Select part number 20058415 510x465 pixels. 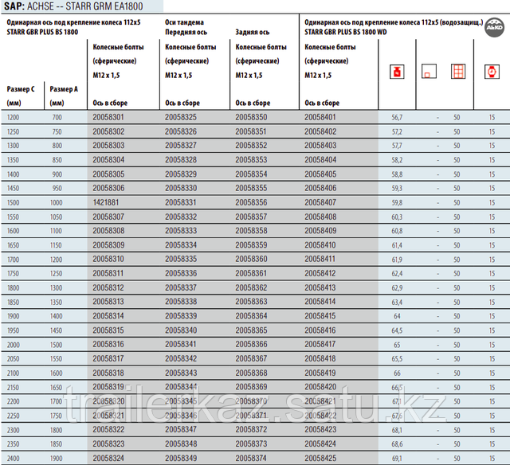point(320,315)
